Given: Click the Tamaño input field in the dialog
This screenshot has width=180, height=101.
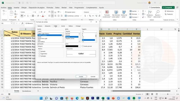Looking at the screenshot, I should coord(89,31).
